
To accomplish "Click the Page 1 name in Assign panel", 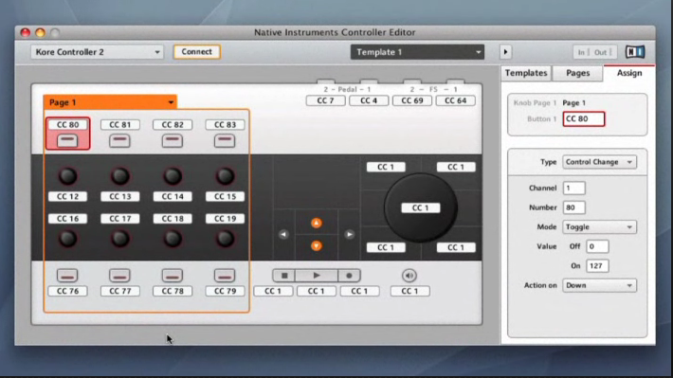I will click(573, 102).
